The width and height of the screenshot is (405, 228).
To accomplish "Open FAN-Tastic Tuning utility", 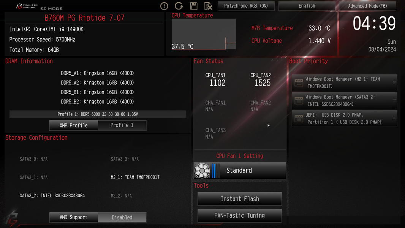I will (x=240, y=215).
